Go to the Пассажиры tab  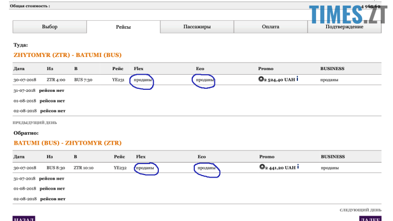tap(197, 27)
